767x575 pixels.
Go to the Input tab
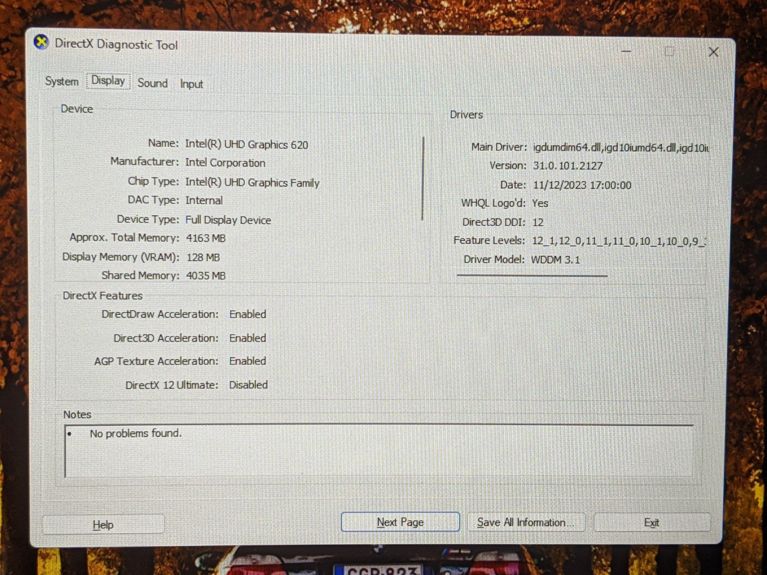pos(191,84)
